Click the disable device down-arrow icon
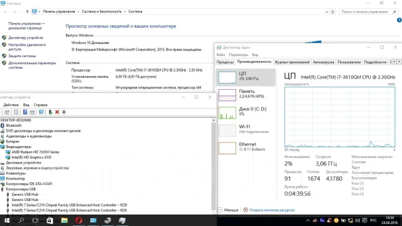The width and height of the screenshot is (402, 226). pos(64,112)
